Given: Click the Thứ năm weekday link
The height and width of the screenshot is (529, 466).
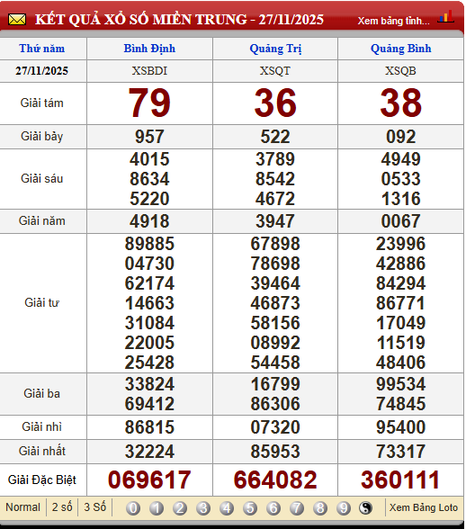Looking at the screenshot, I should pyautogui.click(x=42, y=49).
